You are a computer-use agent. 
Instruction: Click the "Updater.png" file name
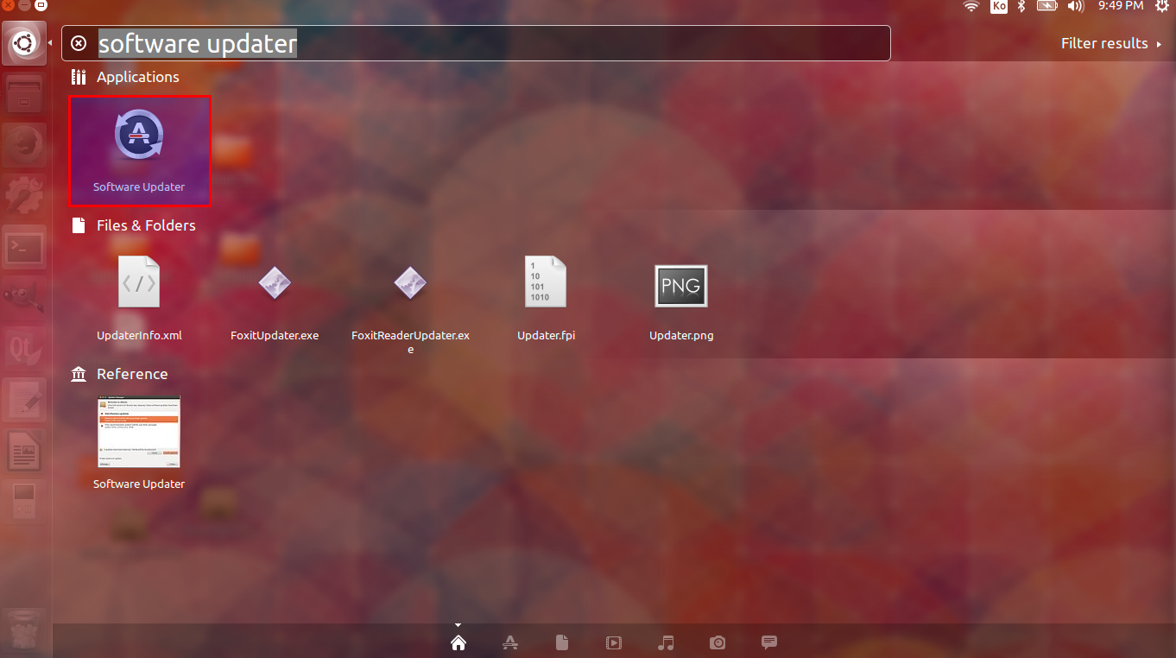[681, 335]
